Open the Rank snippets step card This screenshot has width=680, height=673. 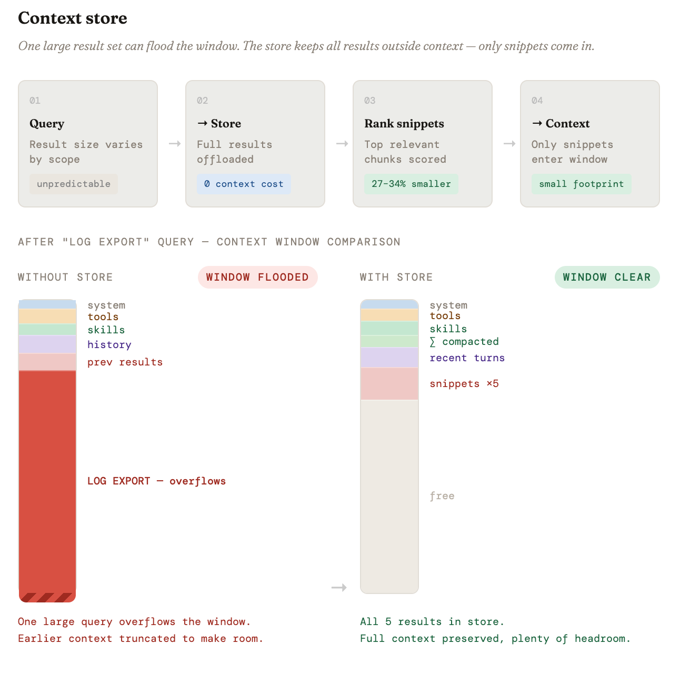click(x=423, y=144)
